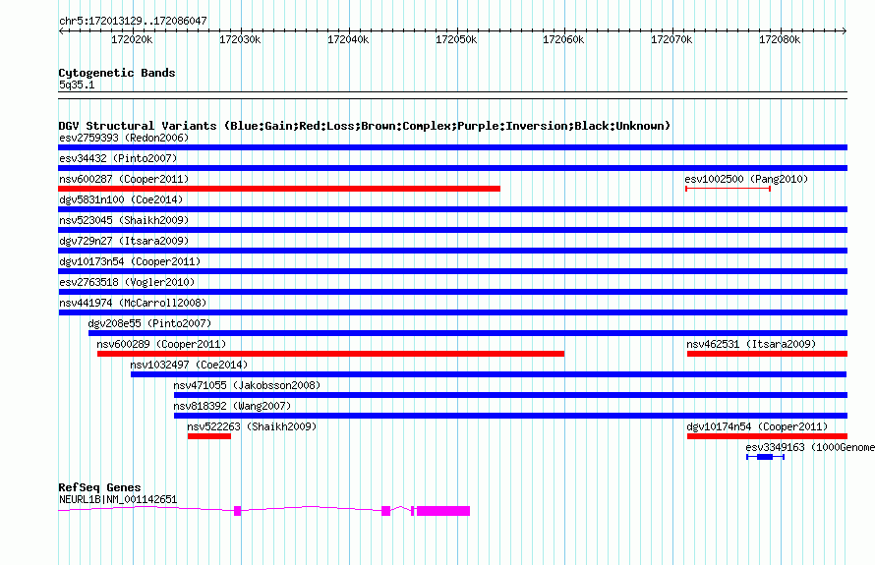Select the 5q35.1 band label

(77, 85)
